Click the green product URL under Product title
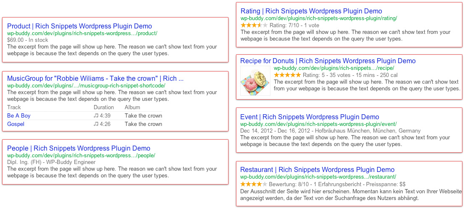Viewport: 467px width, 210px height. pyautogui.click(x=82, y=33)
